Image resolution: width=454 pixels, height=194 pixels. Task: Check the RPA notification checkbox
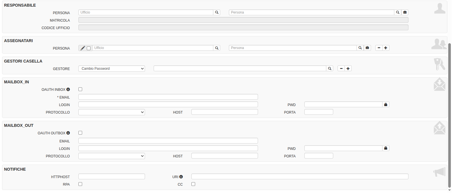pyautogui.click(x=80, y=184)
